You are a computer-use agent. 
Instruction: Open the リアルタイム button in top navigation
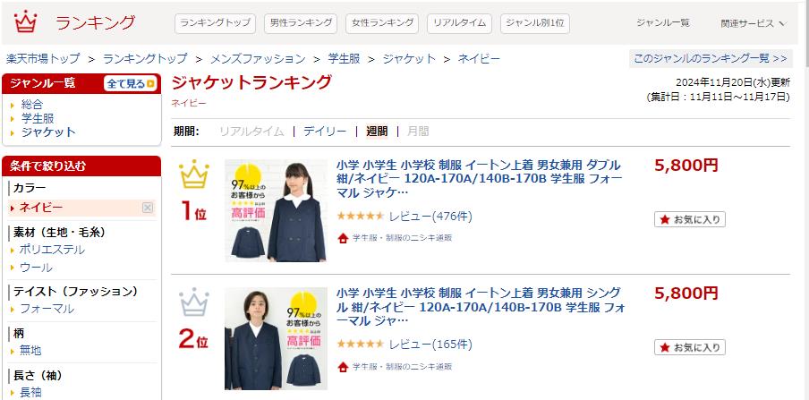[x=459, y=23]
